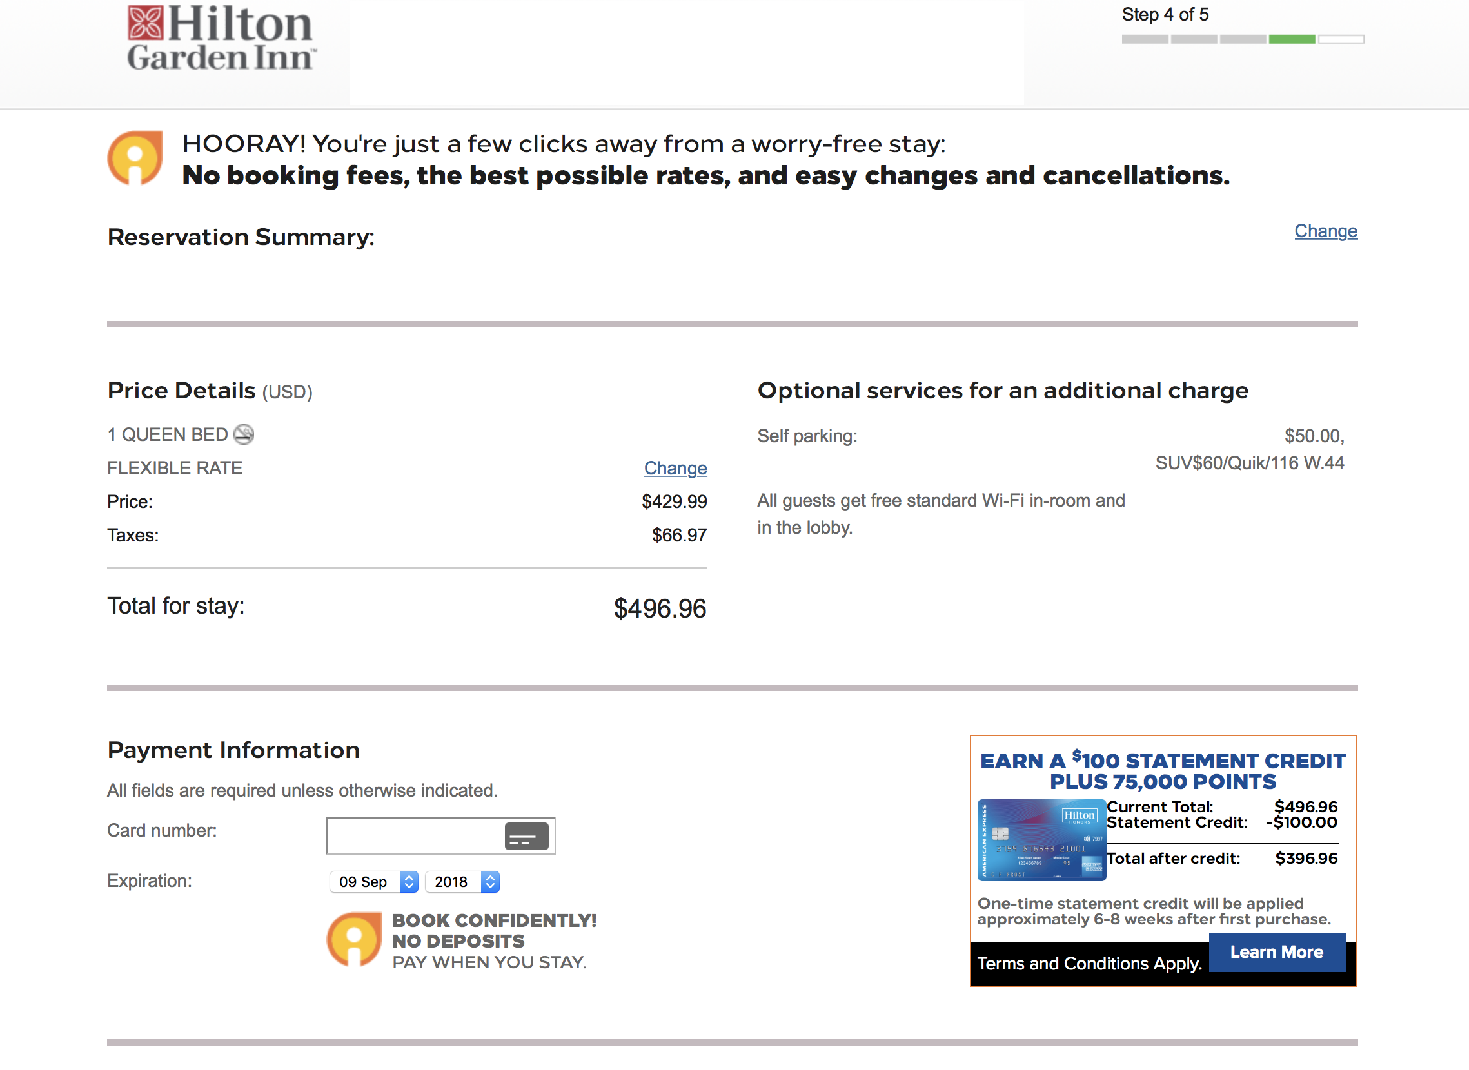Click the first gray progress bar segment
Viewport: 1469px width, 1070px height.
pyautogui.click(x=1145, y=39)
